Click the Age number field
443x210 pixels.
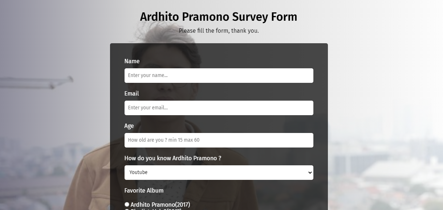pos(219,140)
